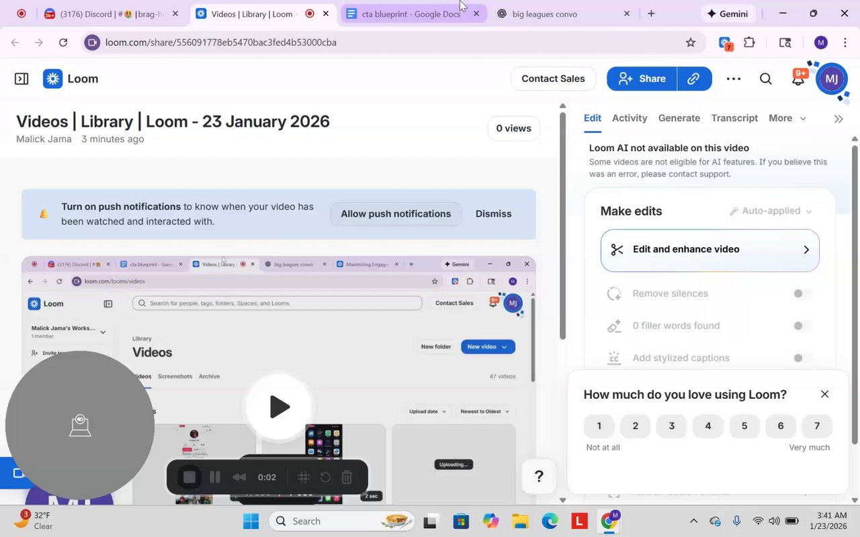Image resolution: width=860 pixels, height=537 pixels.
Task: Open the Gemini button in browser
Action: (727, 13)
